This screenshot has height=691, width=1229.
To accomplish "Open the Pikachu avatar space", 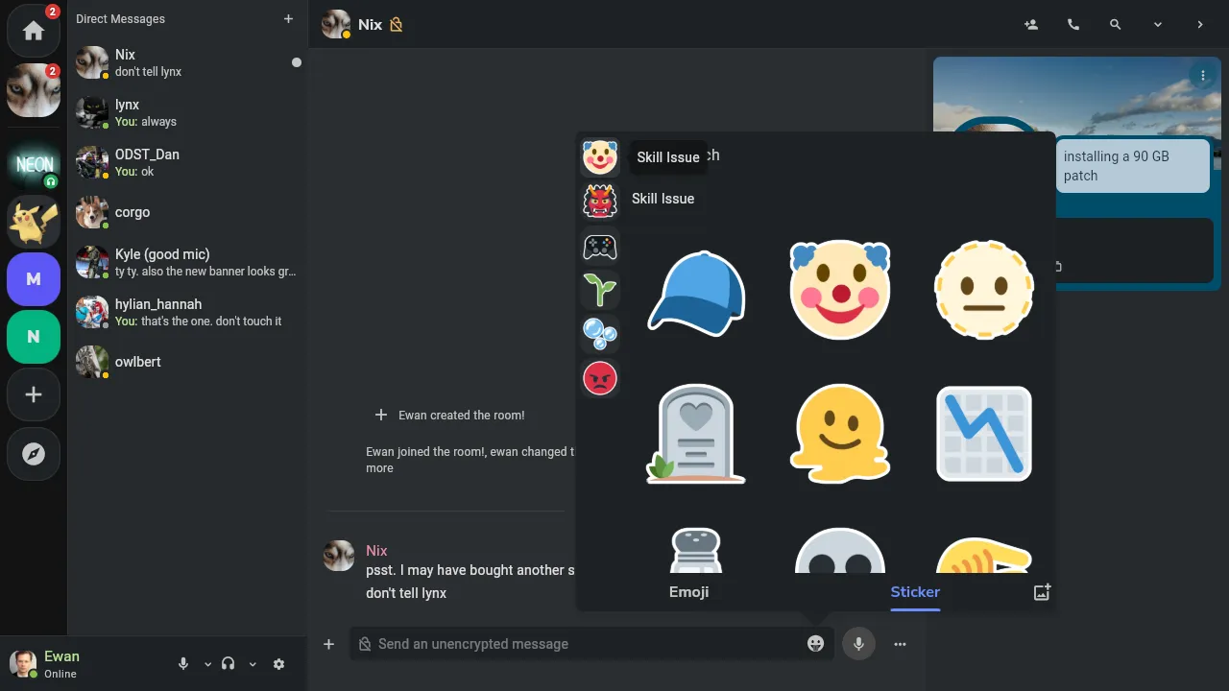I will (34, 222).
